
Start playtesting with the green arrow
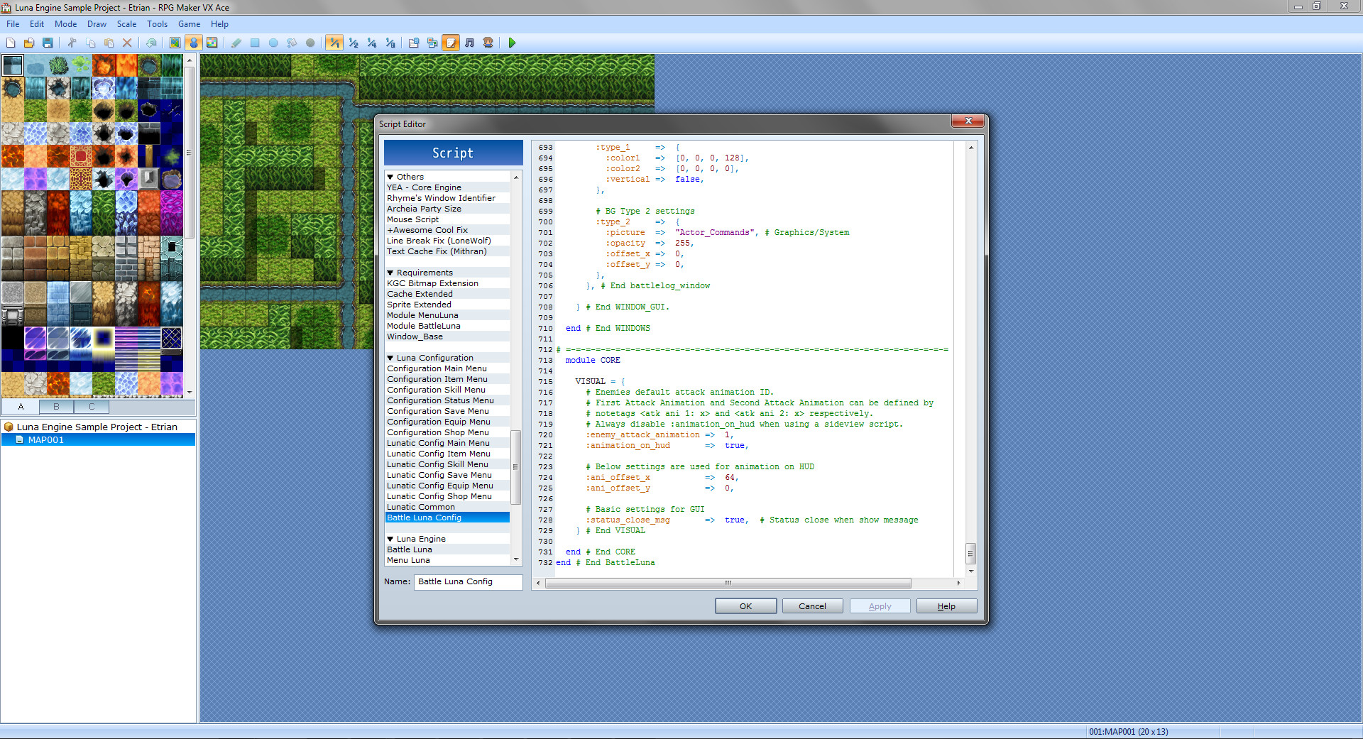tap(513, 43)
